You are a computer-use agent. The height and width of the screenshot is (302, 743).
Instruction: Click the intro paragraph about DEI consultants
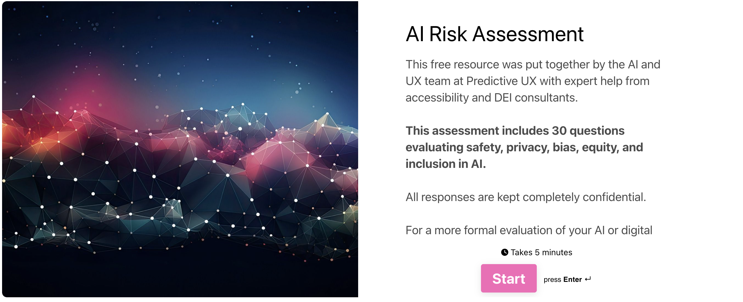(533, 81)
